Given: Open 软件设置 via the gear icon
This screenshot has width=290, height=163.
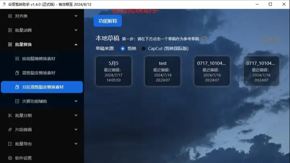Looking at the screenshot, I should [10, 158].
